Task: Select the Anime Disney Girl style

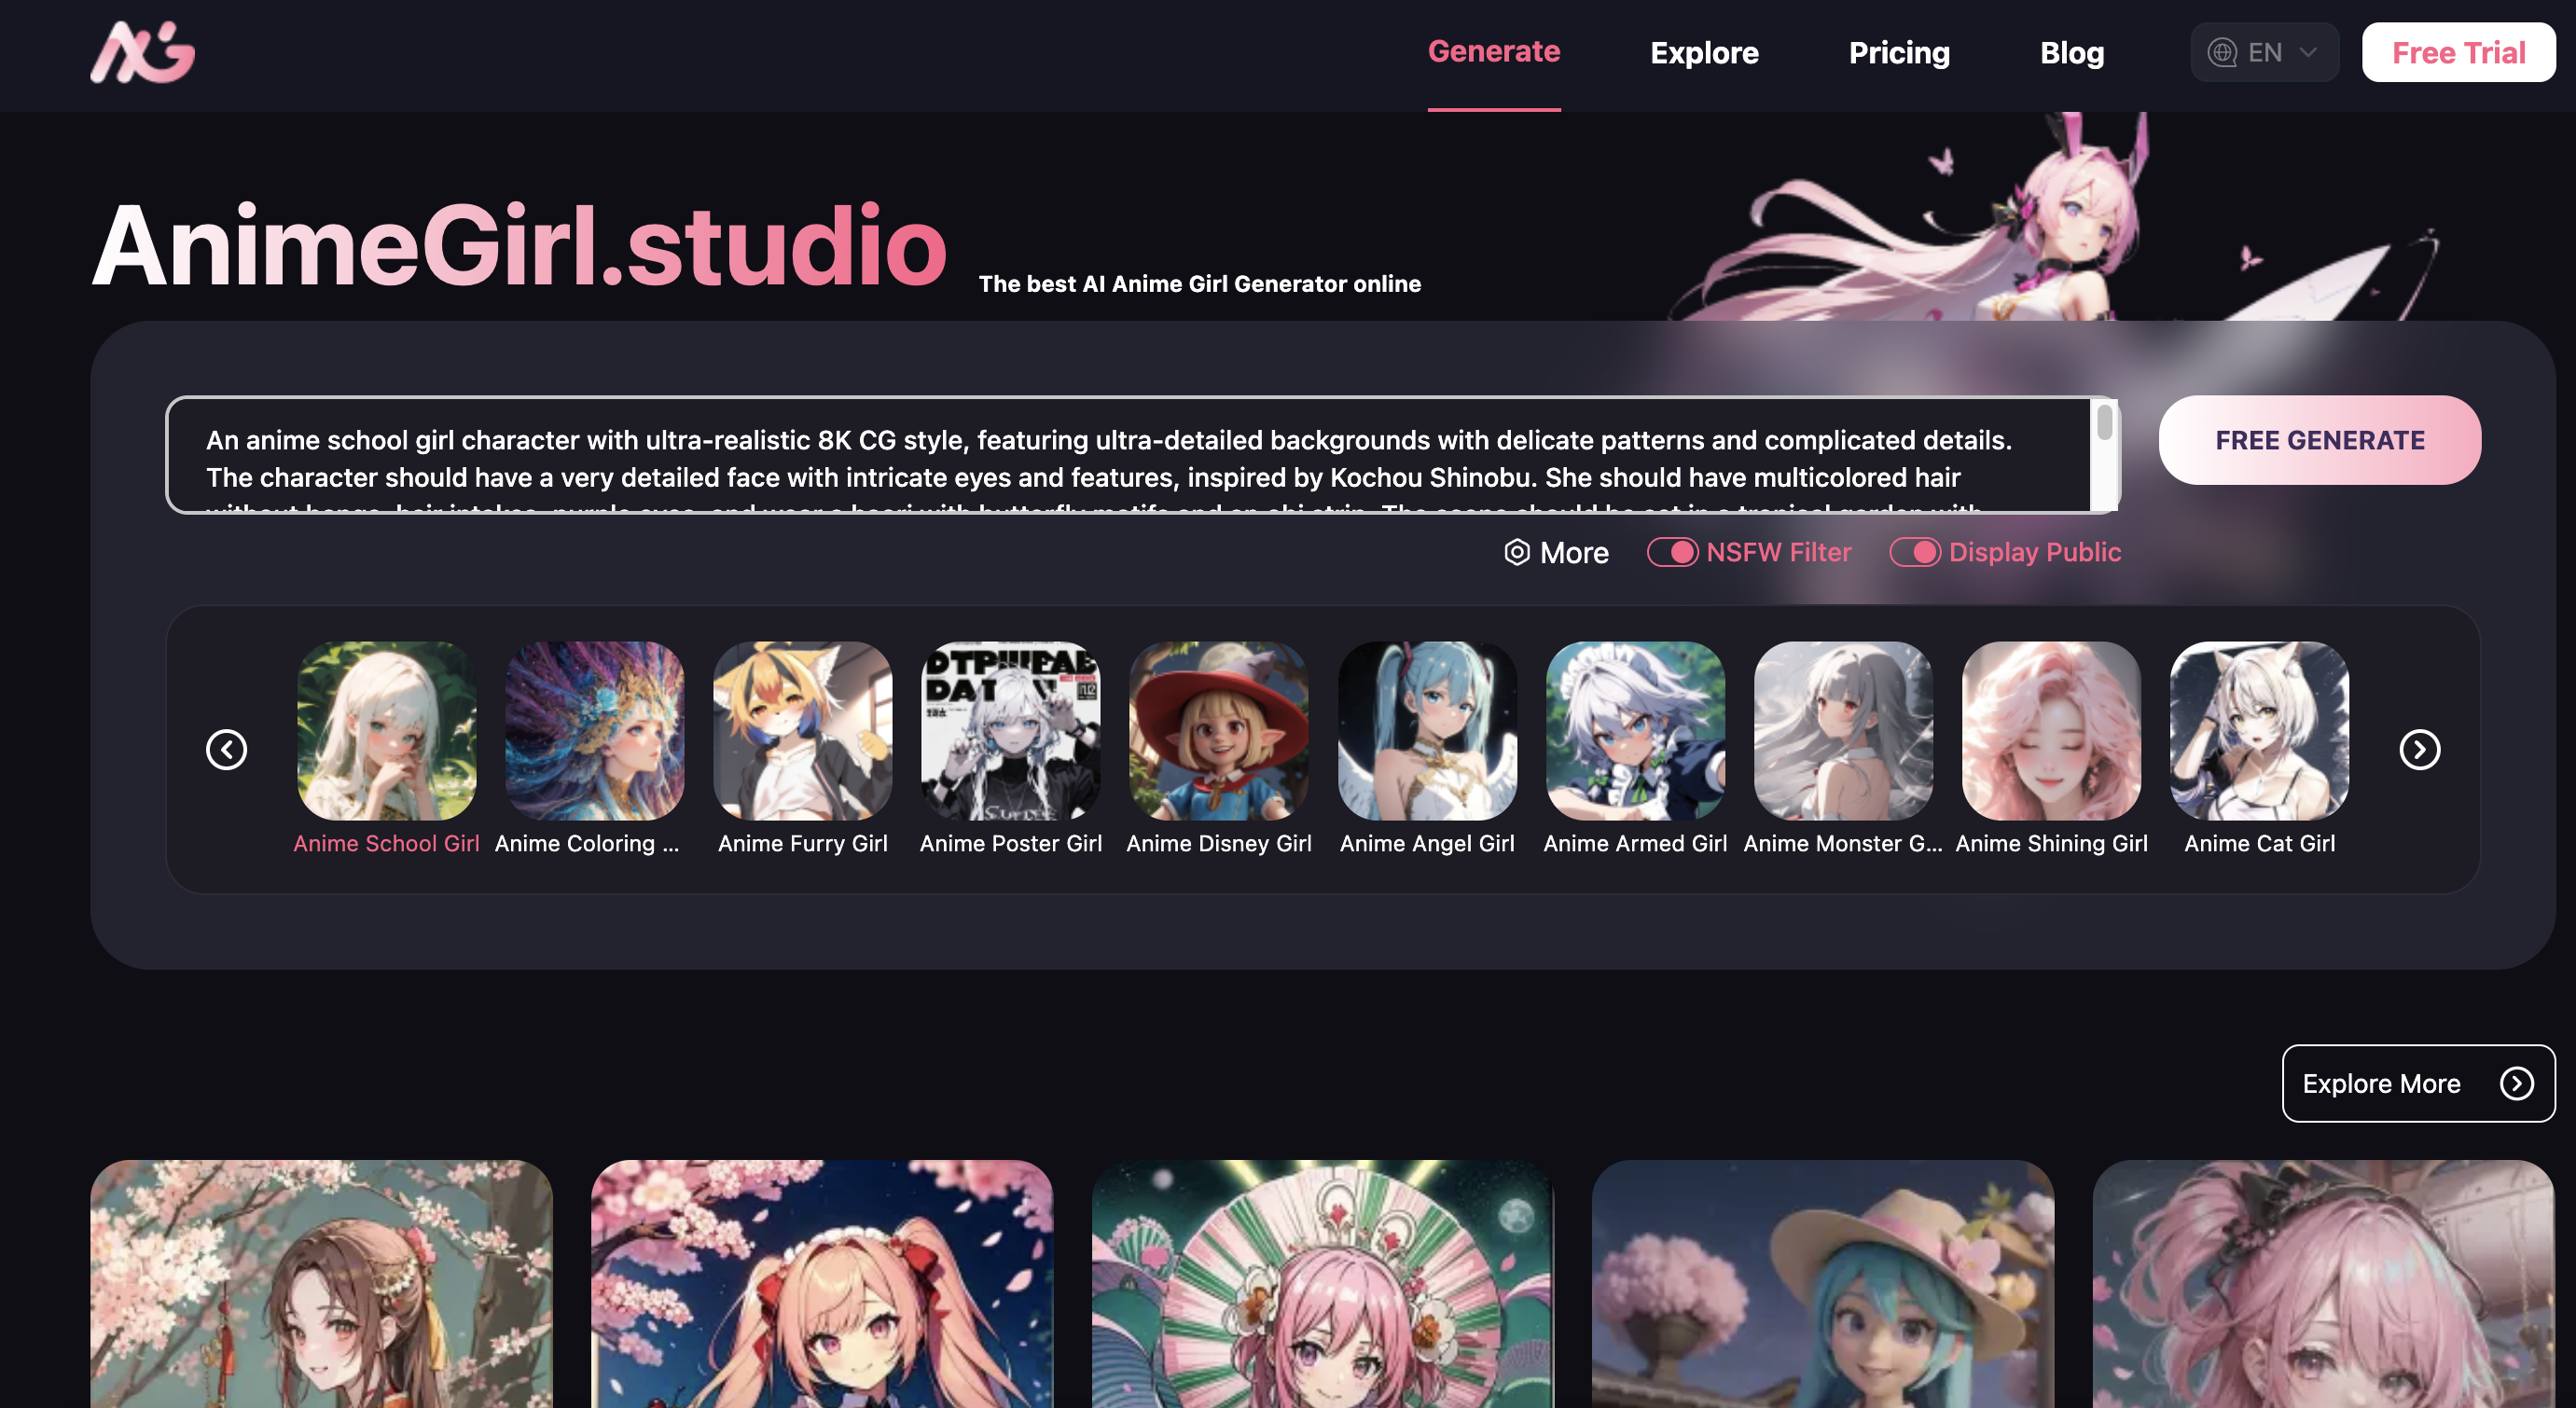Action: pos(1218,732)
